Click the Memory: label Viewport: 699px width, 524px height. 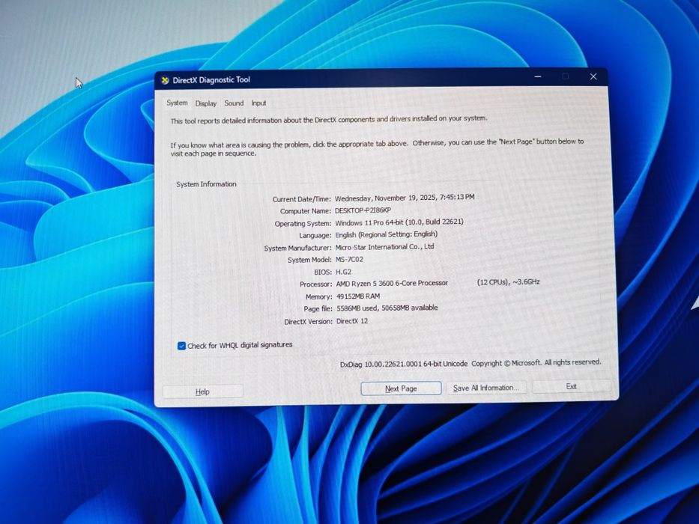[319, 296]
